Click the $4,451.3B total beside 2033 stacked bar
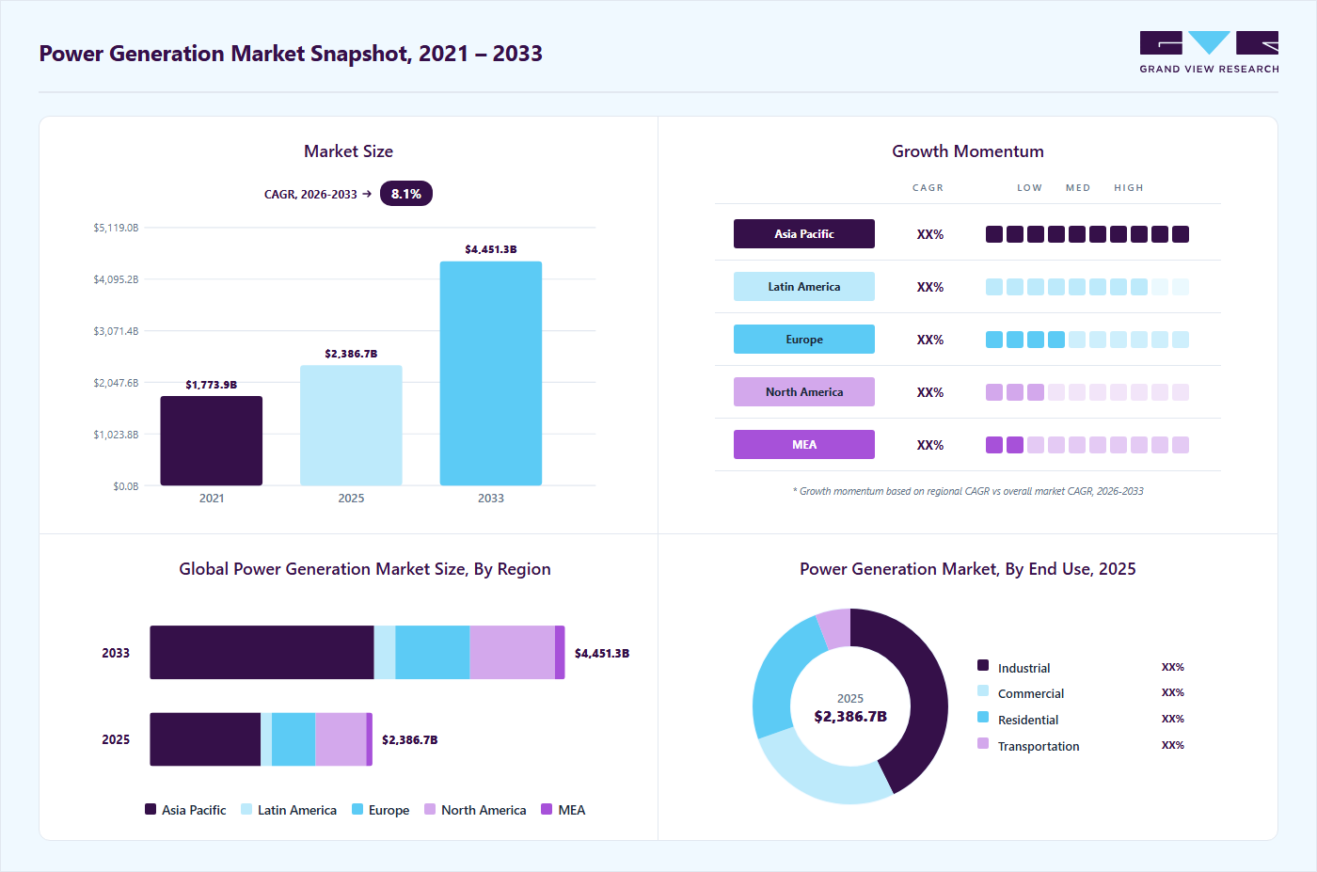 point(602,653)
